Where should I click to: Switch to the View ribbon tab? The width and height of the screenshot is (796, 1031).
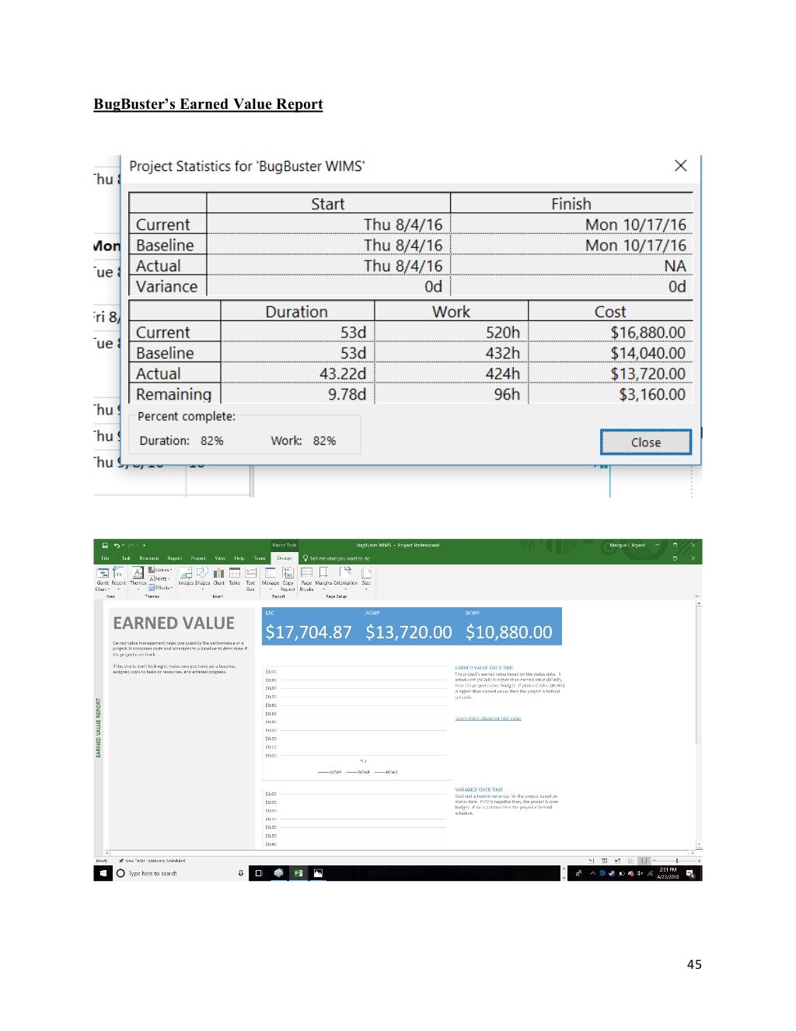point(220,558)
